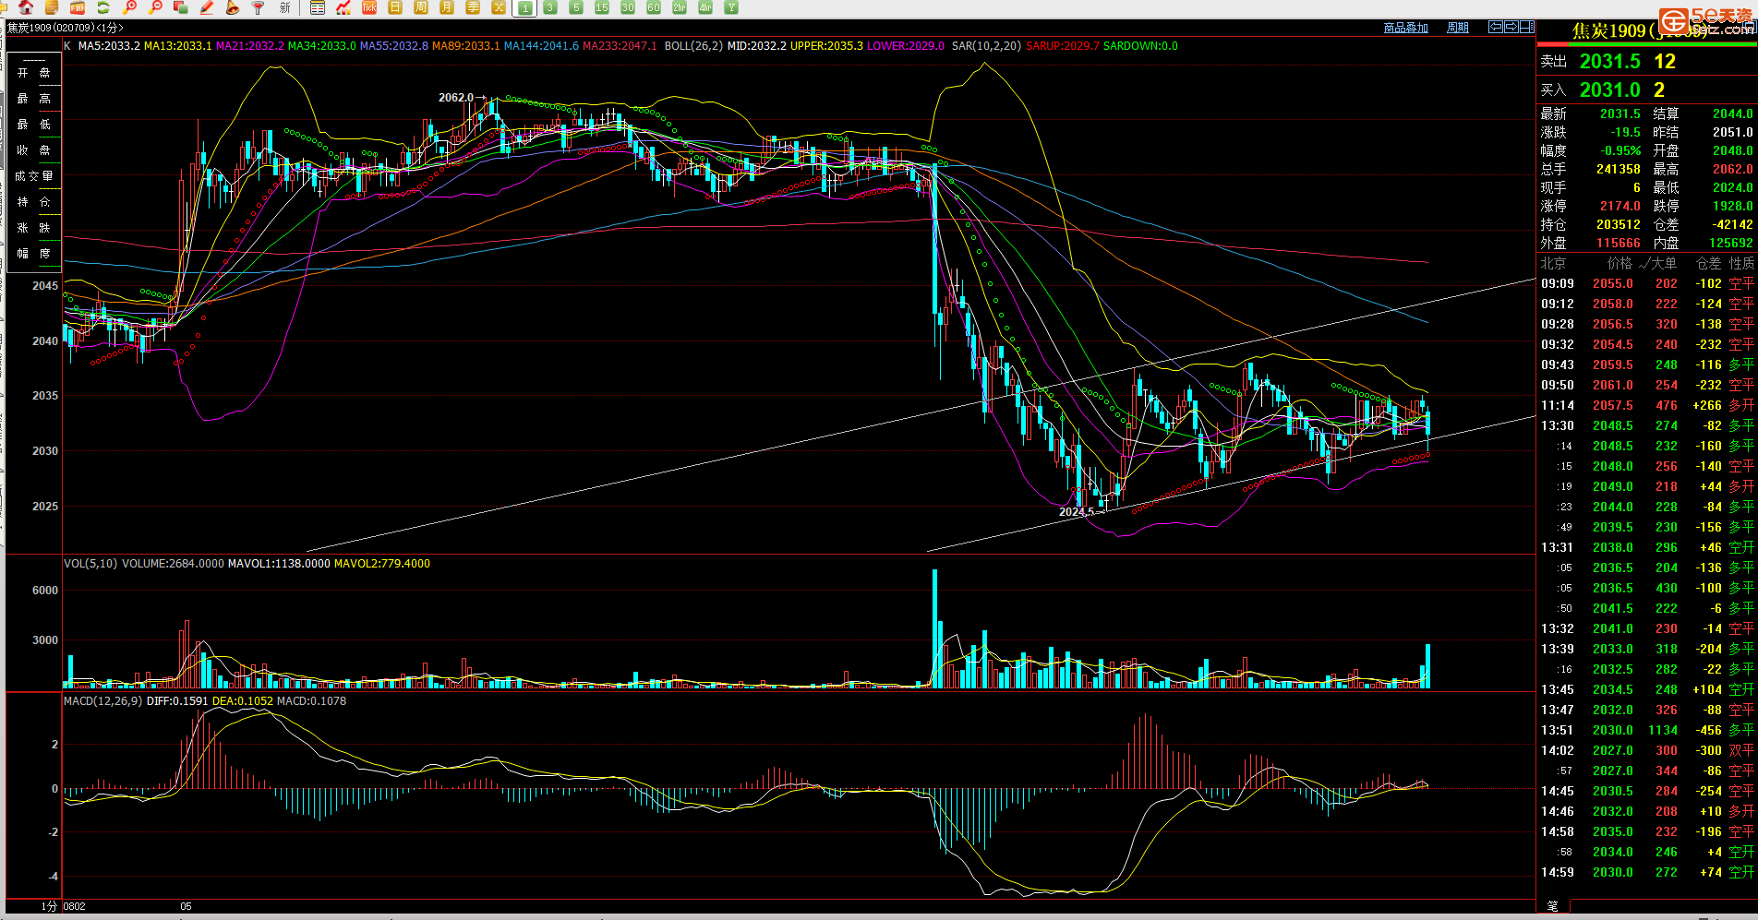The height and width of the screenshot is (920, 1758).
Task: Zoom out with the minus magnifier icon
Action: pyautogui.click(x=155, y=7)
